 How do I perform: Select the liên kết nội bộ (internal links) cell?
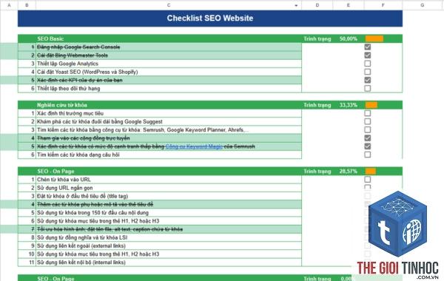pos(169,263)
